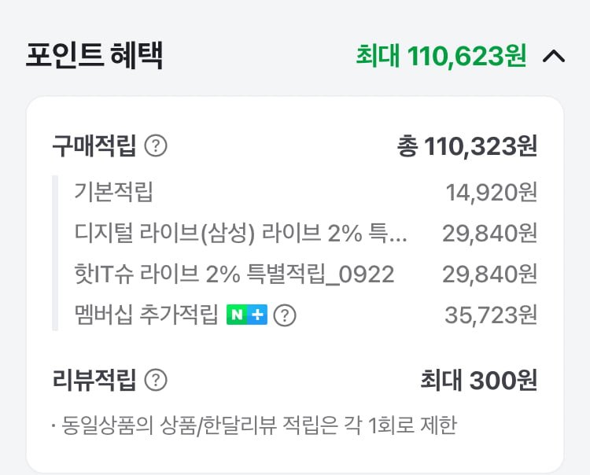Tap the 총 110,323원 amount
590x475 pixels.
(467, 146)
